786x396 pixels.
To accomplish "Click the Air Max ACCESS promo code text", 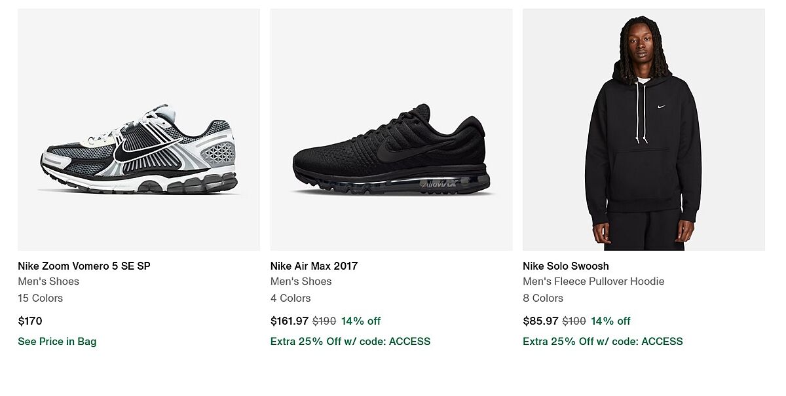I will click(x=350, y=341).
